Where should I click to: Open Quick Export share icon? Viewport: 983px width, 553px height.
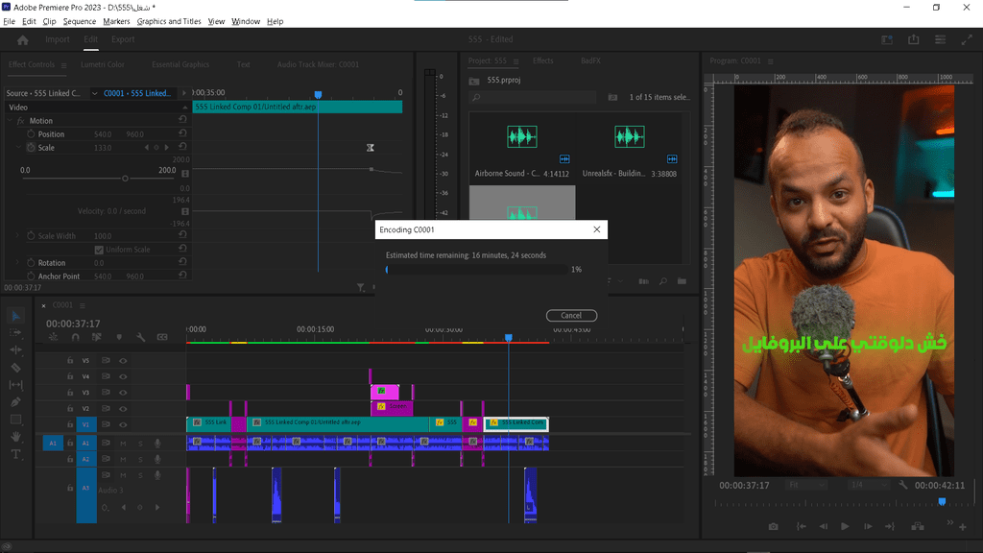point(914,39)
